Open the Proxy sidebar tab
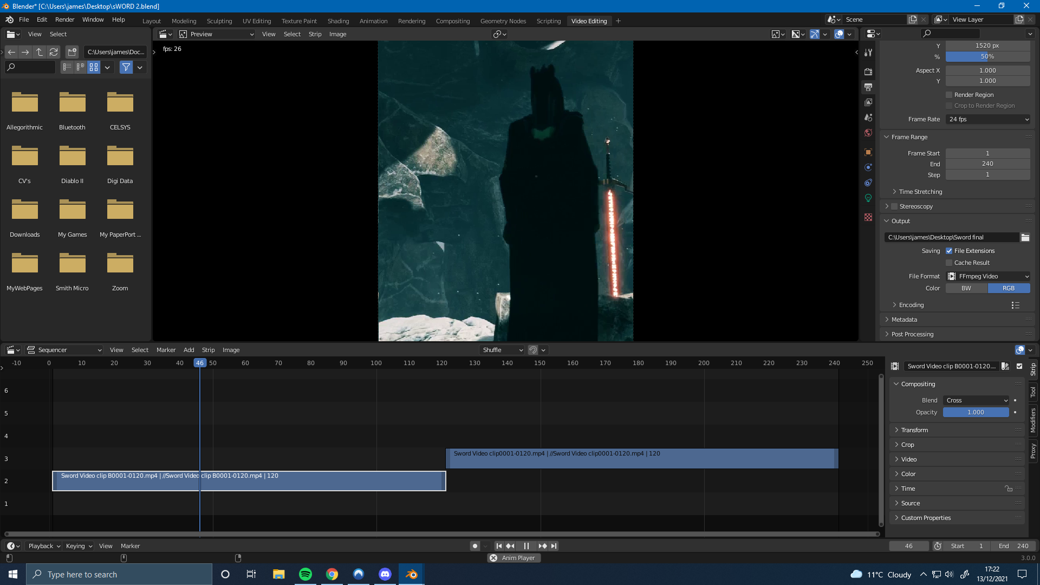This screenshot has width=1040, height=585. 1033,451
